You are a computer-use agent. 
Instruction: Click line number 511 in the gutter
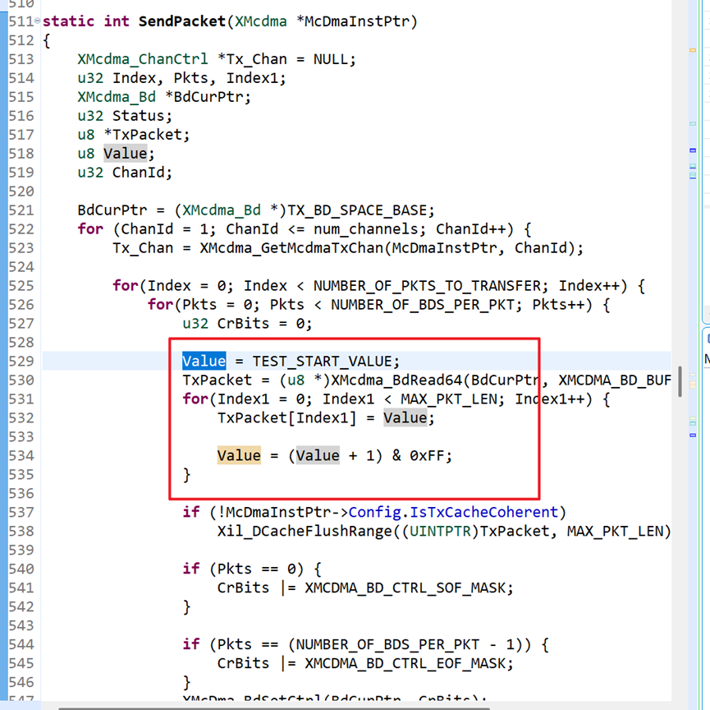[x=21, y=21]
